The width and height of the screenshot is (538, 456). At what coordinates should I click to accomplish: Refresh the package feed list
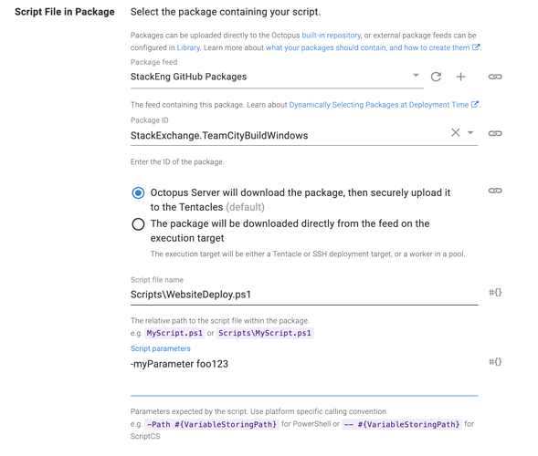(x=436, y=77)
